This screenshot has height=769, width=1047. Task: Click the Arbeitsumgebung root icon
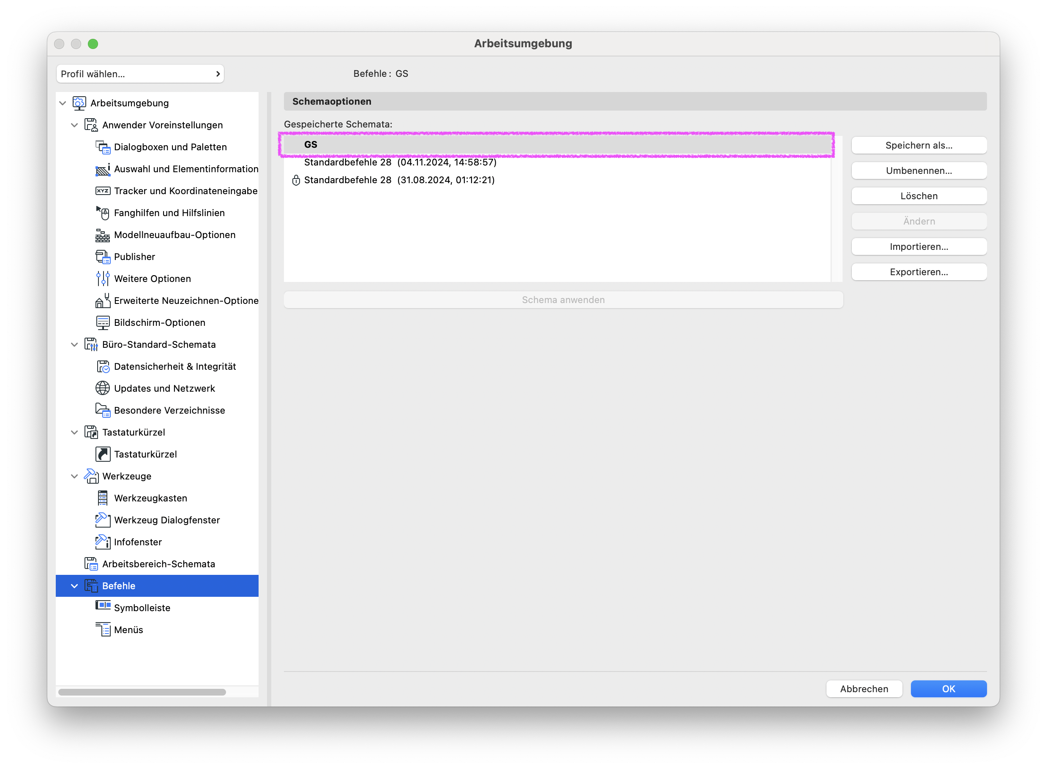(79, 103)
